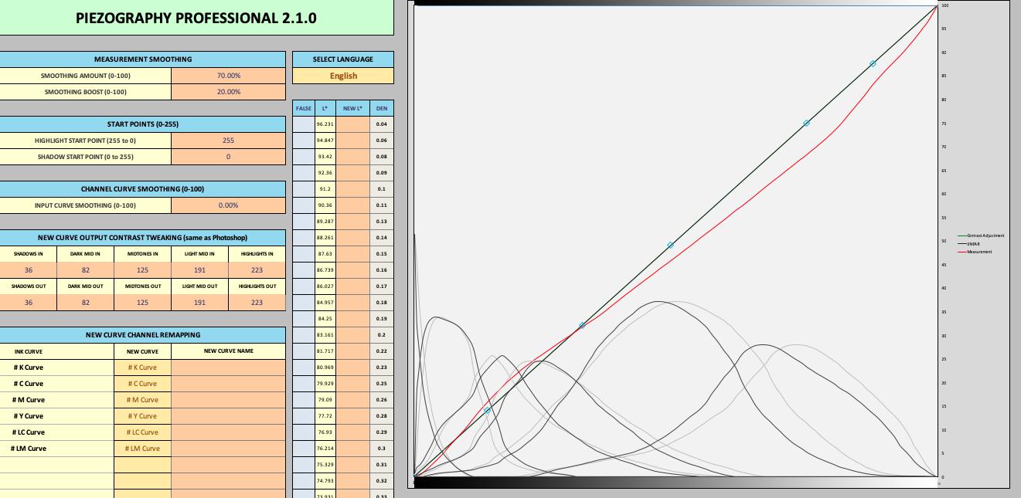Viewport: 1021px width, 498px height.
Task: Click the NEW CURVE CHANNEL REMAPPING header
Action: click(142, 335)
